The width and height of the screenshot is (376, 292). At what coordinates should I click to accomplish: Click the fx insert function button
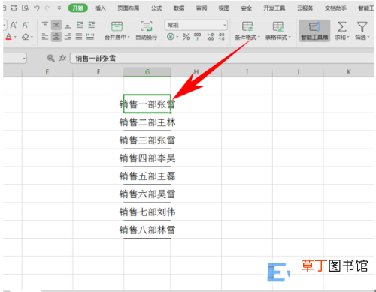click(62, 58)
